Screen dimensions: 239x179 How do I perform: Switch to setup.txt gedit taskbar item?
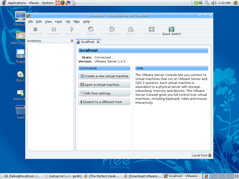63,176
